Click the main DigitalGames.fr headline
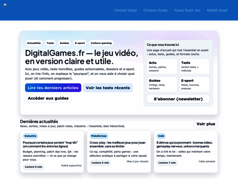Image resolution: width=238 pixels, height=179 pixels. pos(81,57)
